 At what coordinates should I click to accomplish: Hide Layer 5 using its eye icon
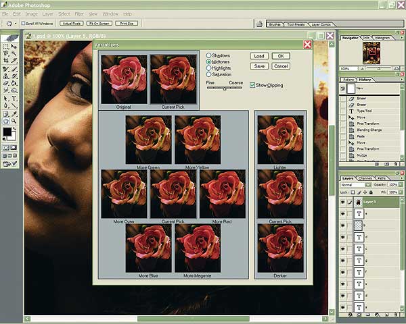pos(344,201)
